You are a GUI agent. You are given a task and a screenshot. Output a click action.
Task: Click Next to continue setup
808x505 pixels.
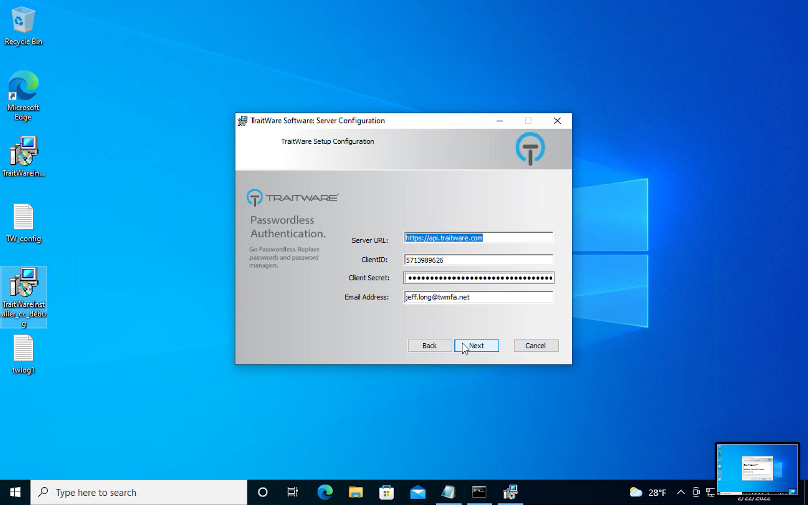click(x=477, y=346)
